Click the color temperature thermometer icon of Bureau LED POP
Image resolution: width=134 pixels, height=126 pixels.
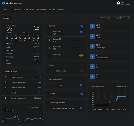pos(49,48)
